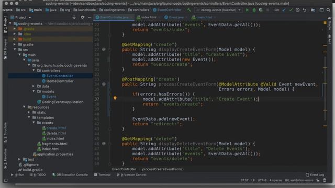Toggle tool window quick access button

click(x=6, y=180)
